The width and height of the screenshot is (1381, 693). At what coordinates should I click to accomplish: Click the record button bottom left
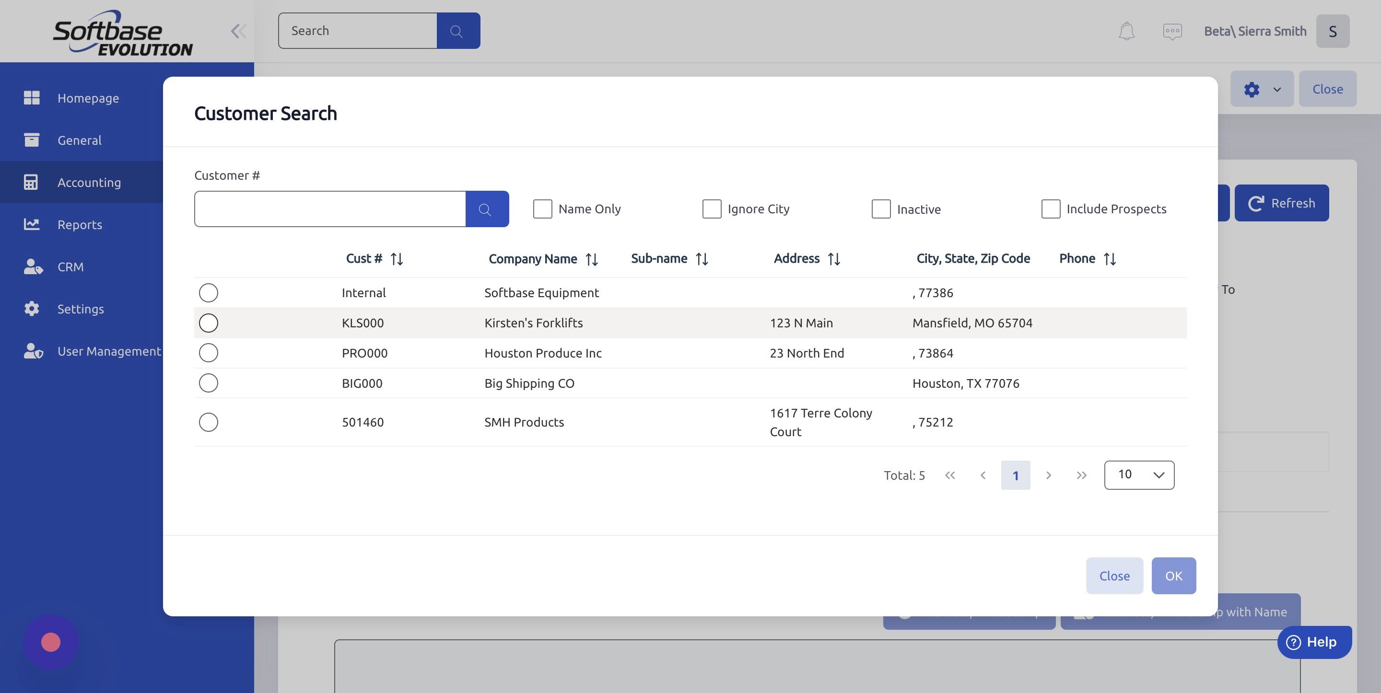[51, 642]
